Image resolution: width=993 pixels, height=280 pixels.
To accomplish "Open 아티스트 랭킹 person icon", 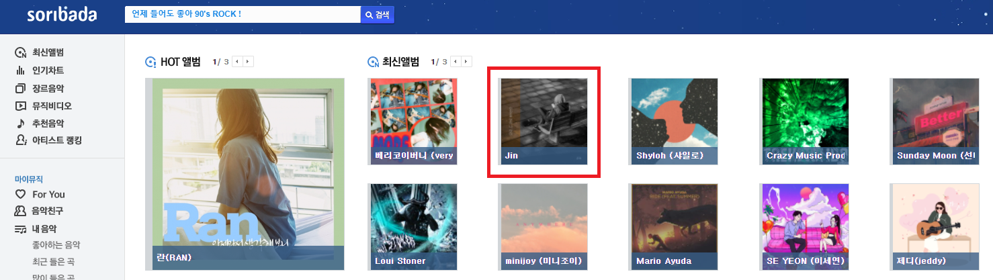I will click(20, 140).
